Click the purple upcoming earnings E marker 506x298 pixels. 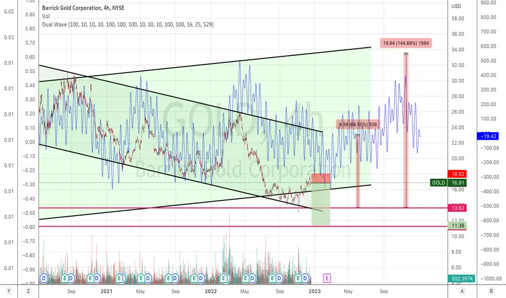(x=327, y=278)
